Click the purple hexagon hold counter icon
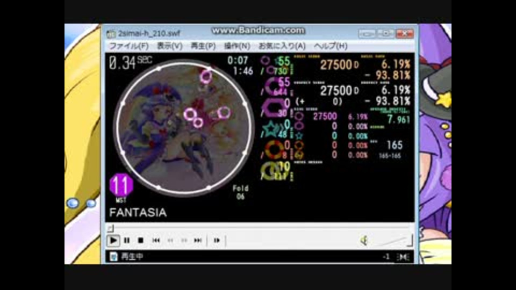The height and width of the screenshot is (290, 516). tap(274, 108)
